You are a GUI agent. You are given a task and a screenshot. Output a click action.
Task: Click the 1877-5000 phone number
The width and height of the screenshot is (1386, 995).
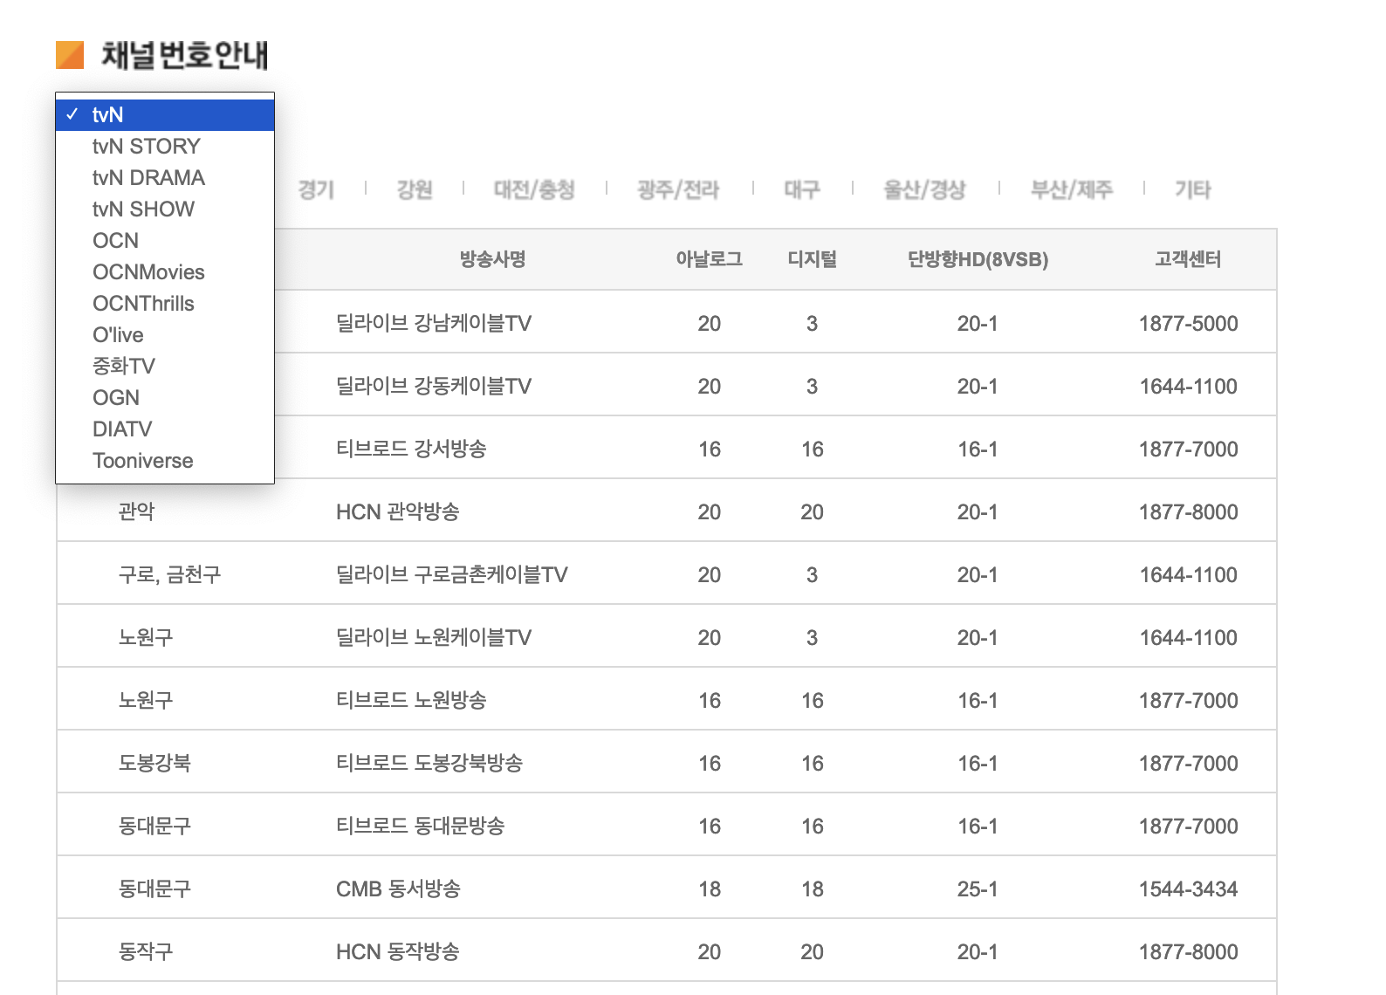coord(1188,323)
